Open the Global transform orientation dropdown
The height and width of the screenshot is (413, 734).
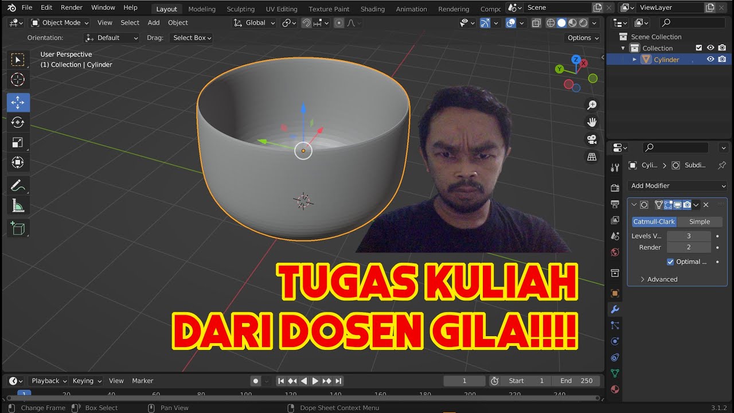point(255,23)
